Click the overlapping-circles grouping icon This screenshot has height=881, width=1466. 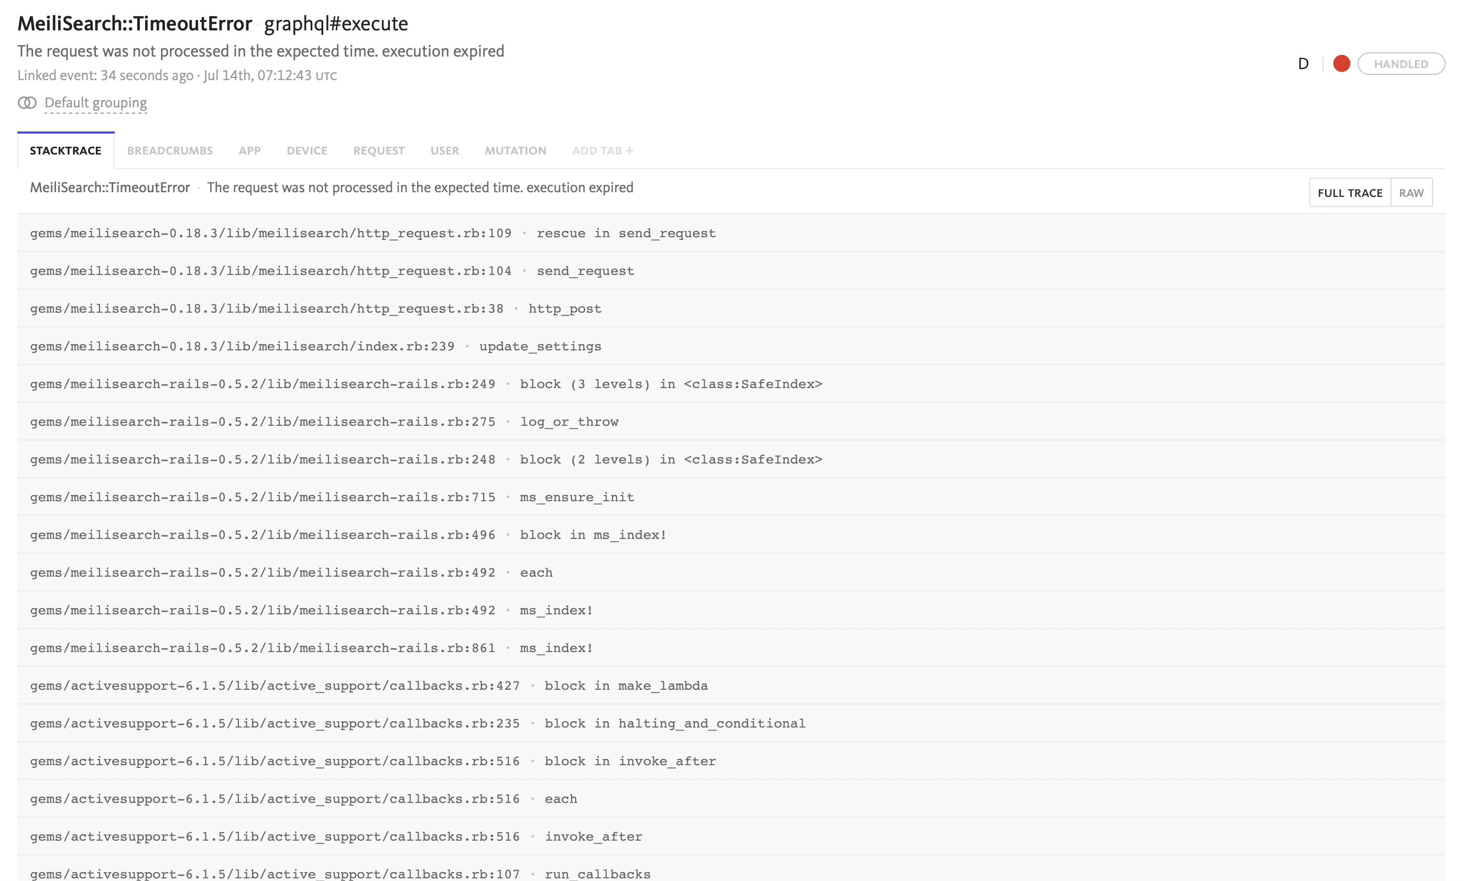click(27, 103)
